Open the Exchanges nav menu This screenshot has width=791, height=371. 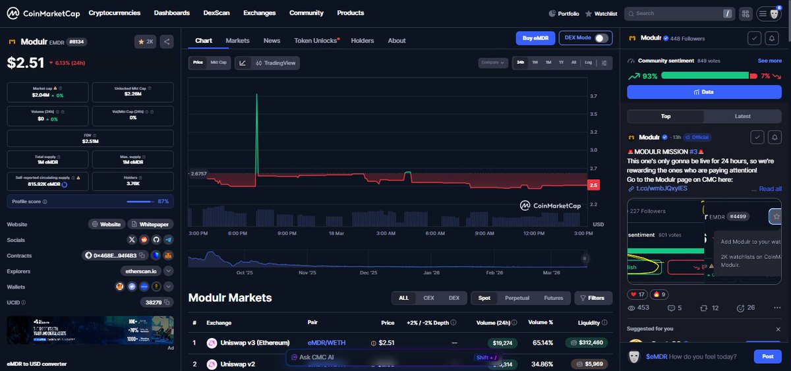click(x=259, y=13)
